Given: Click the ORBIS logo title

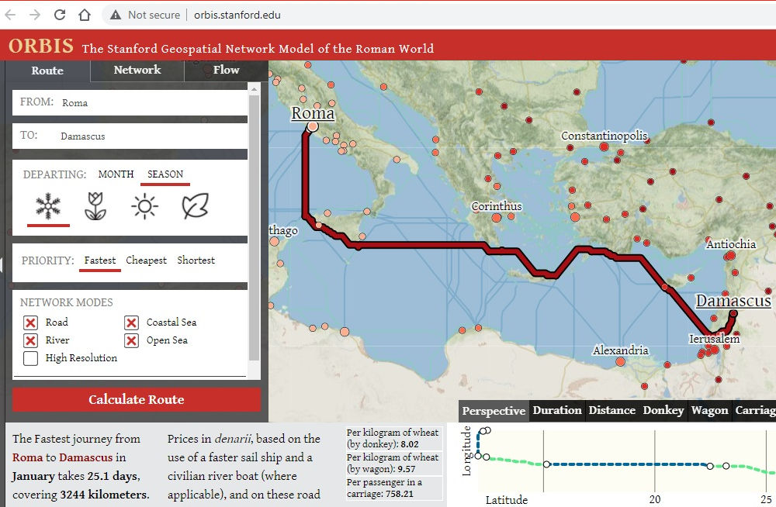Looking at the screenshot, I should click(41, 46).
